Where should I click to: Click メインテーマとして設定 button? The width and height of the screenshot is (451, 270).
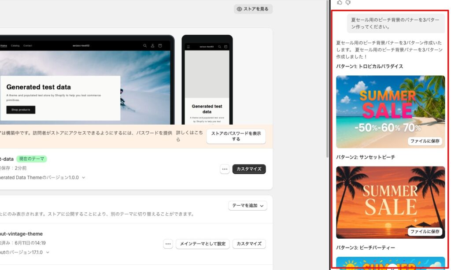[x=203, y=244]
